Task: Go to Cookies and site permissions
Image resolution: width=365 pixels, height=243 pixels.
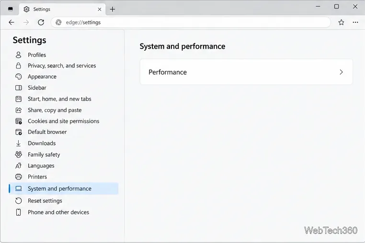Action: [x=64, y=121]
